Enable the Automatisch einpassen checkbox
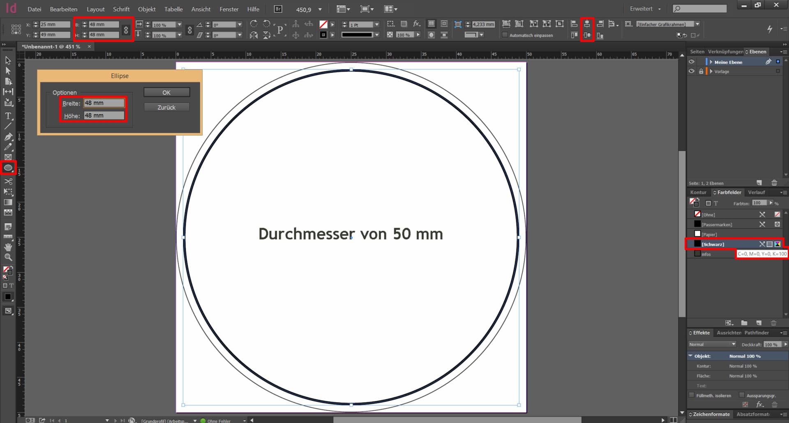This screenshot has height=423, width=789. point(505,35)
